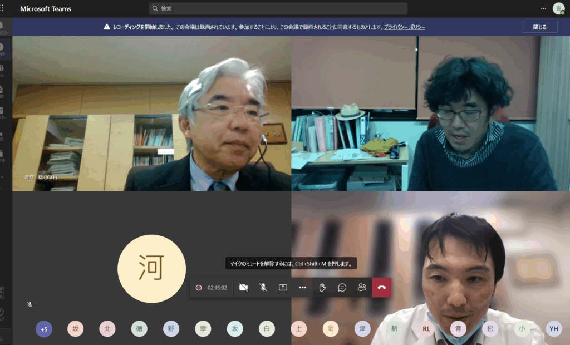
Task: Click the red recording indicator dot
Action: tap(199, 288)
